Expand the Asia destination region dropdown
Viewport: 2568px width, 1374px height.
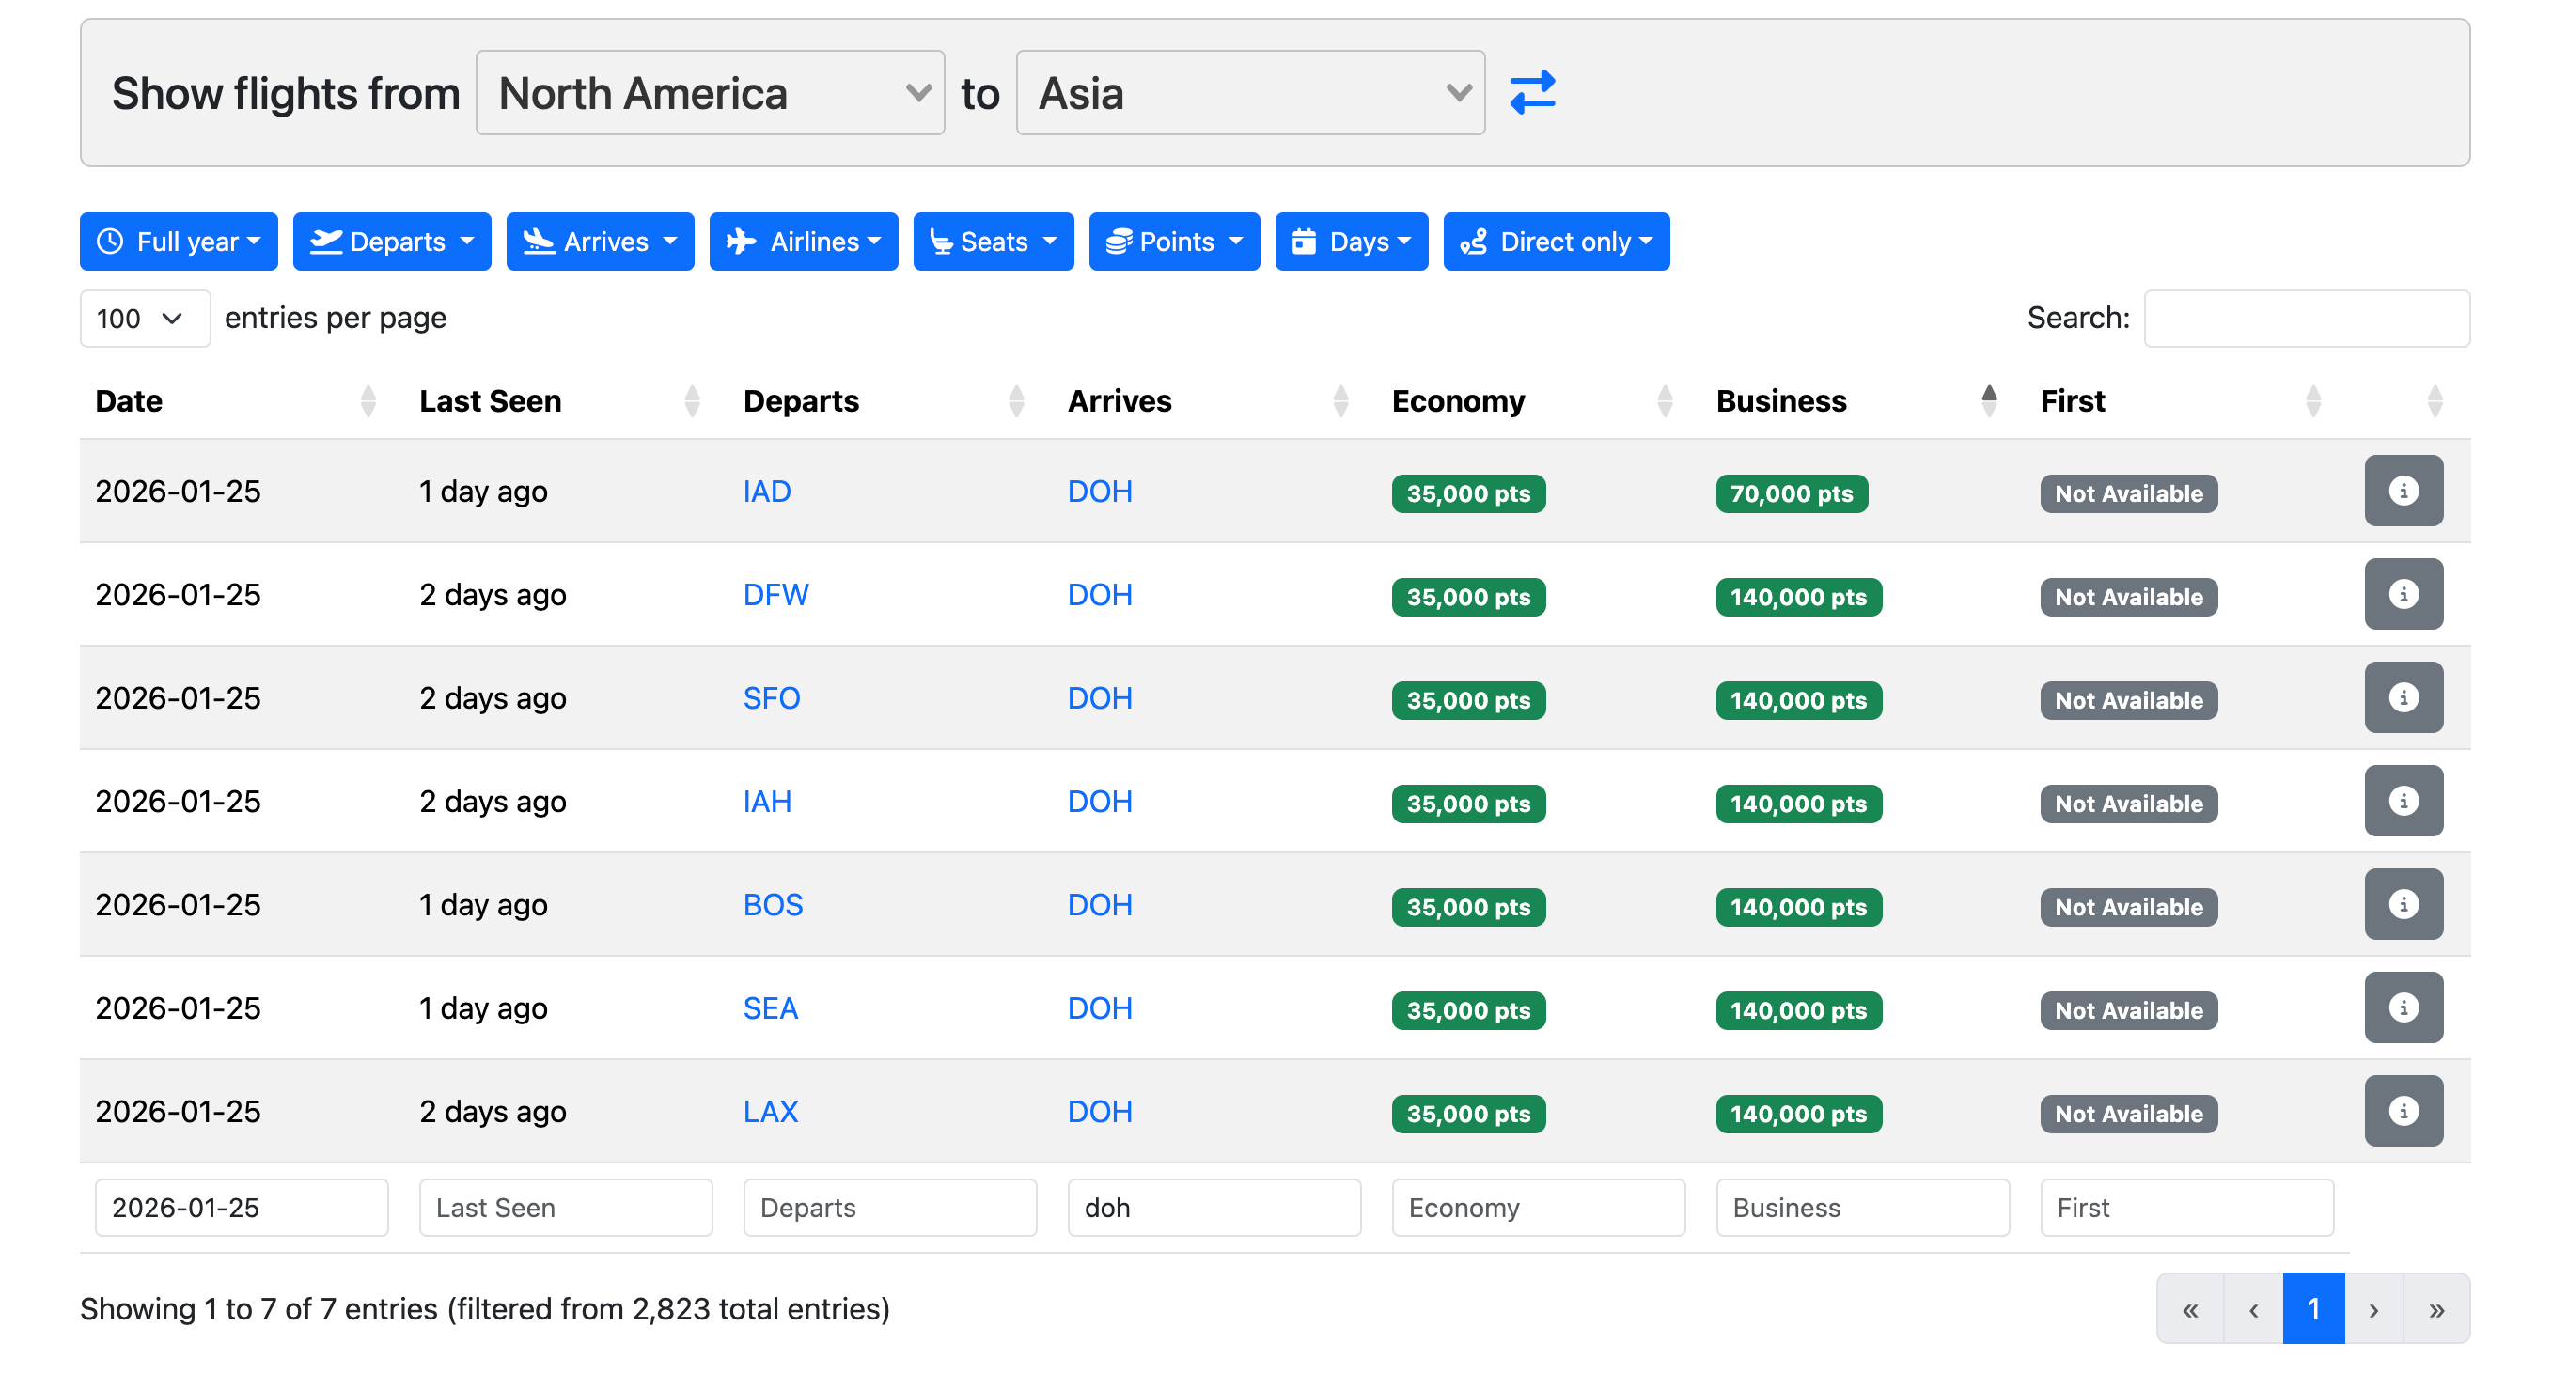(1250, 94)
